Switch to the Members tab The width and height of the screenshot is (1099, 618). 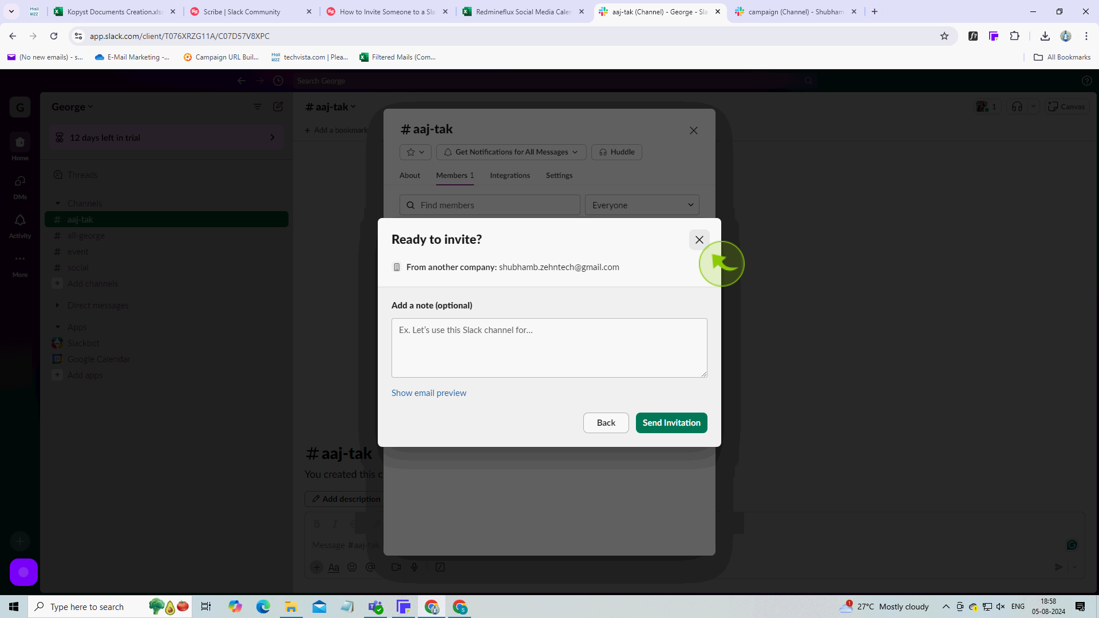[454, 176]
